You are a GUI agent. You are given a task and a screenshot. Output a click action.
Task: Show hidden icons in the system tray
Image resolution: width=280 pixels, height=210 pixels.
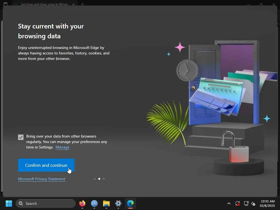tap(229, 203)
